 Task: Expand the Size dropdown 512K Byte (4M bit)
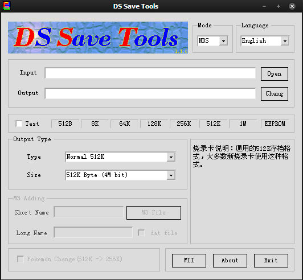point(120,175)
